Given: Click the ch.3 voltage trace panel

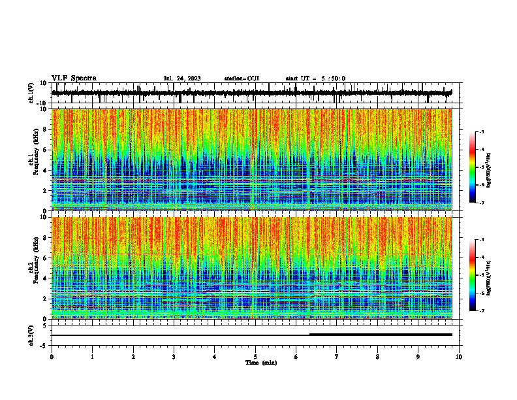Looking at the screenshot, I should point(257,335).
